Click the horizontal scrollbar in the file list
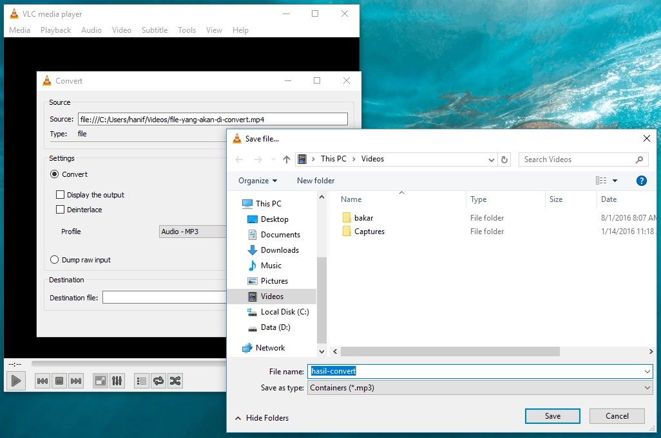This screenshot has height=438, width=661. 450,351
